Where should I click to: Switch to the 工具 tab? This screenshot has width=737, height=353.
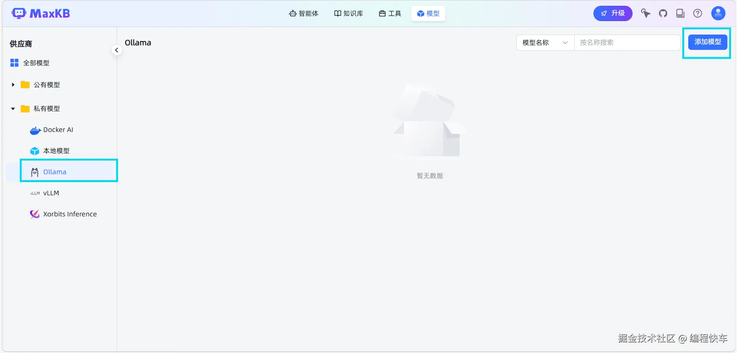(x=390, y=13)
